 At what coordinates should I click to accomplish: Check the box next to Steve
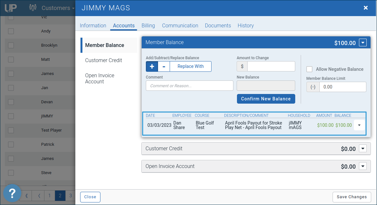[x=11, y=173]
